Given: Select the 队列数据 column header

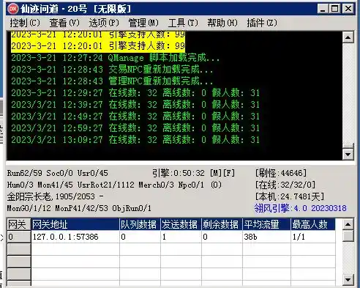Looking at the screenshot, I should coord(140,224).
